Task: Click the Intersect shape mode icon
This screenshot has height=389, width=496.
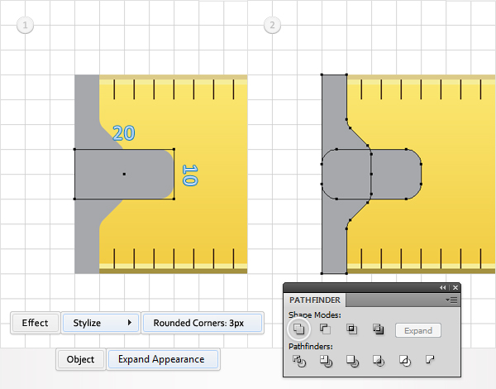Action: [351, 329]
